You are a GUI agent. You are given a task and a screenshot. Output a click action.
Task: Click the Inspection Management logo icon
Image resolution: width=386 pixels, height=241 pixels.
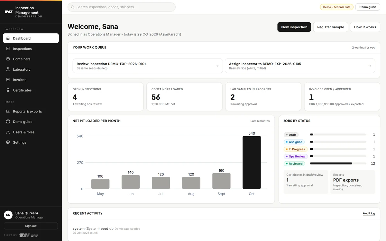pyautogui.click(x=8, y=12)
